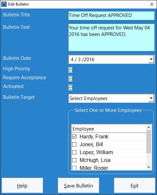Tick the McHugh, Lisa checkbox
157x195 pixels.
(74, 160)
